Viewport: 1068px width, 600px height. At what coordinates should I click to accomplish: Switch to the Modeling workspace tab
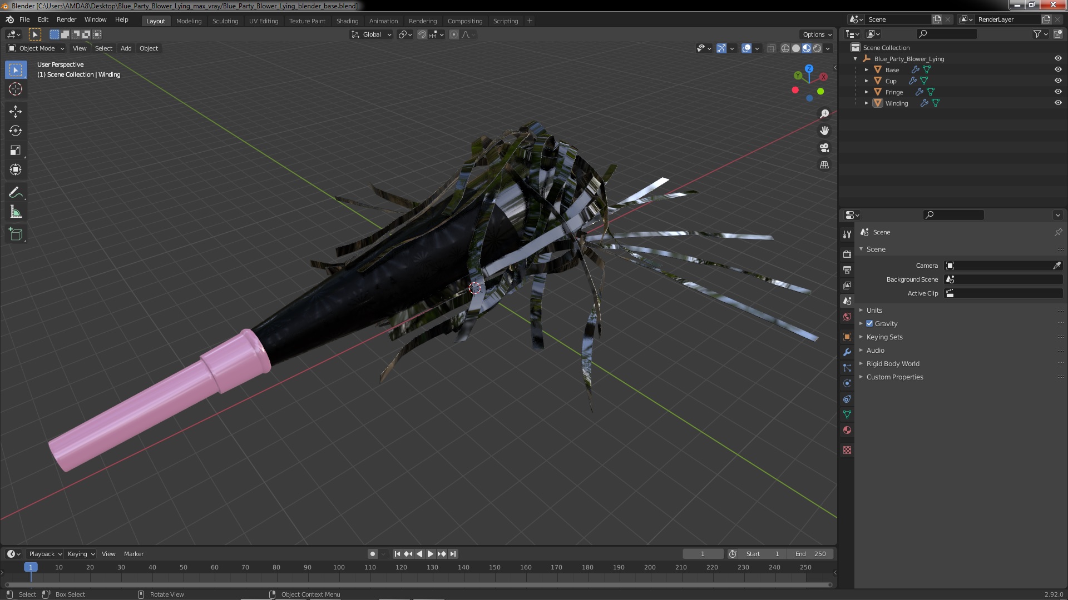pyautogui.click(x=189, y=21)
